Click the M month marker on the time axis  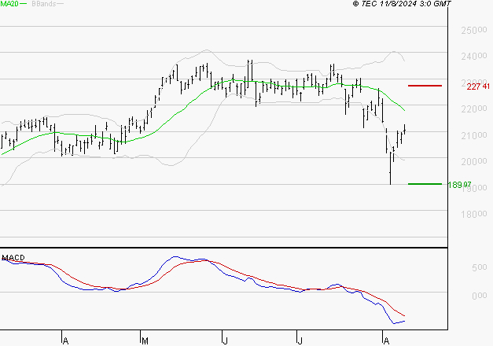[145, 341]
